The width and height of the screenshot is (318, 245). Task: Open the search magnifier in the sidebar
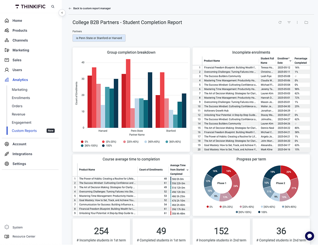pyautogui.click(x=53, y=7)
